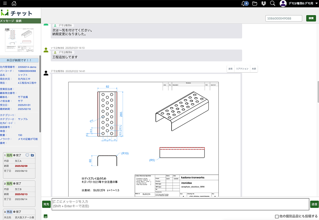The width and height of the screenshot is (319, 220).
Task: Click the 社内 badge of process 1
Action: [x=9, y=155]
